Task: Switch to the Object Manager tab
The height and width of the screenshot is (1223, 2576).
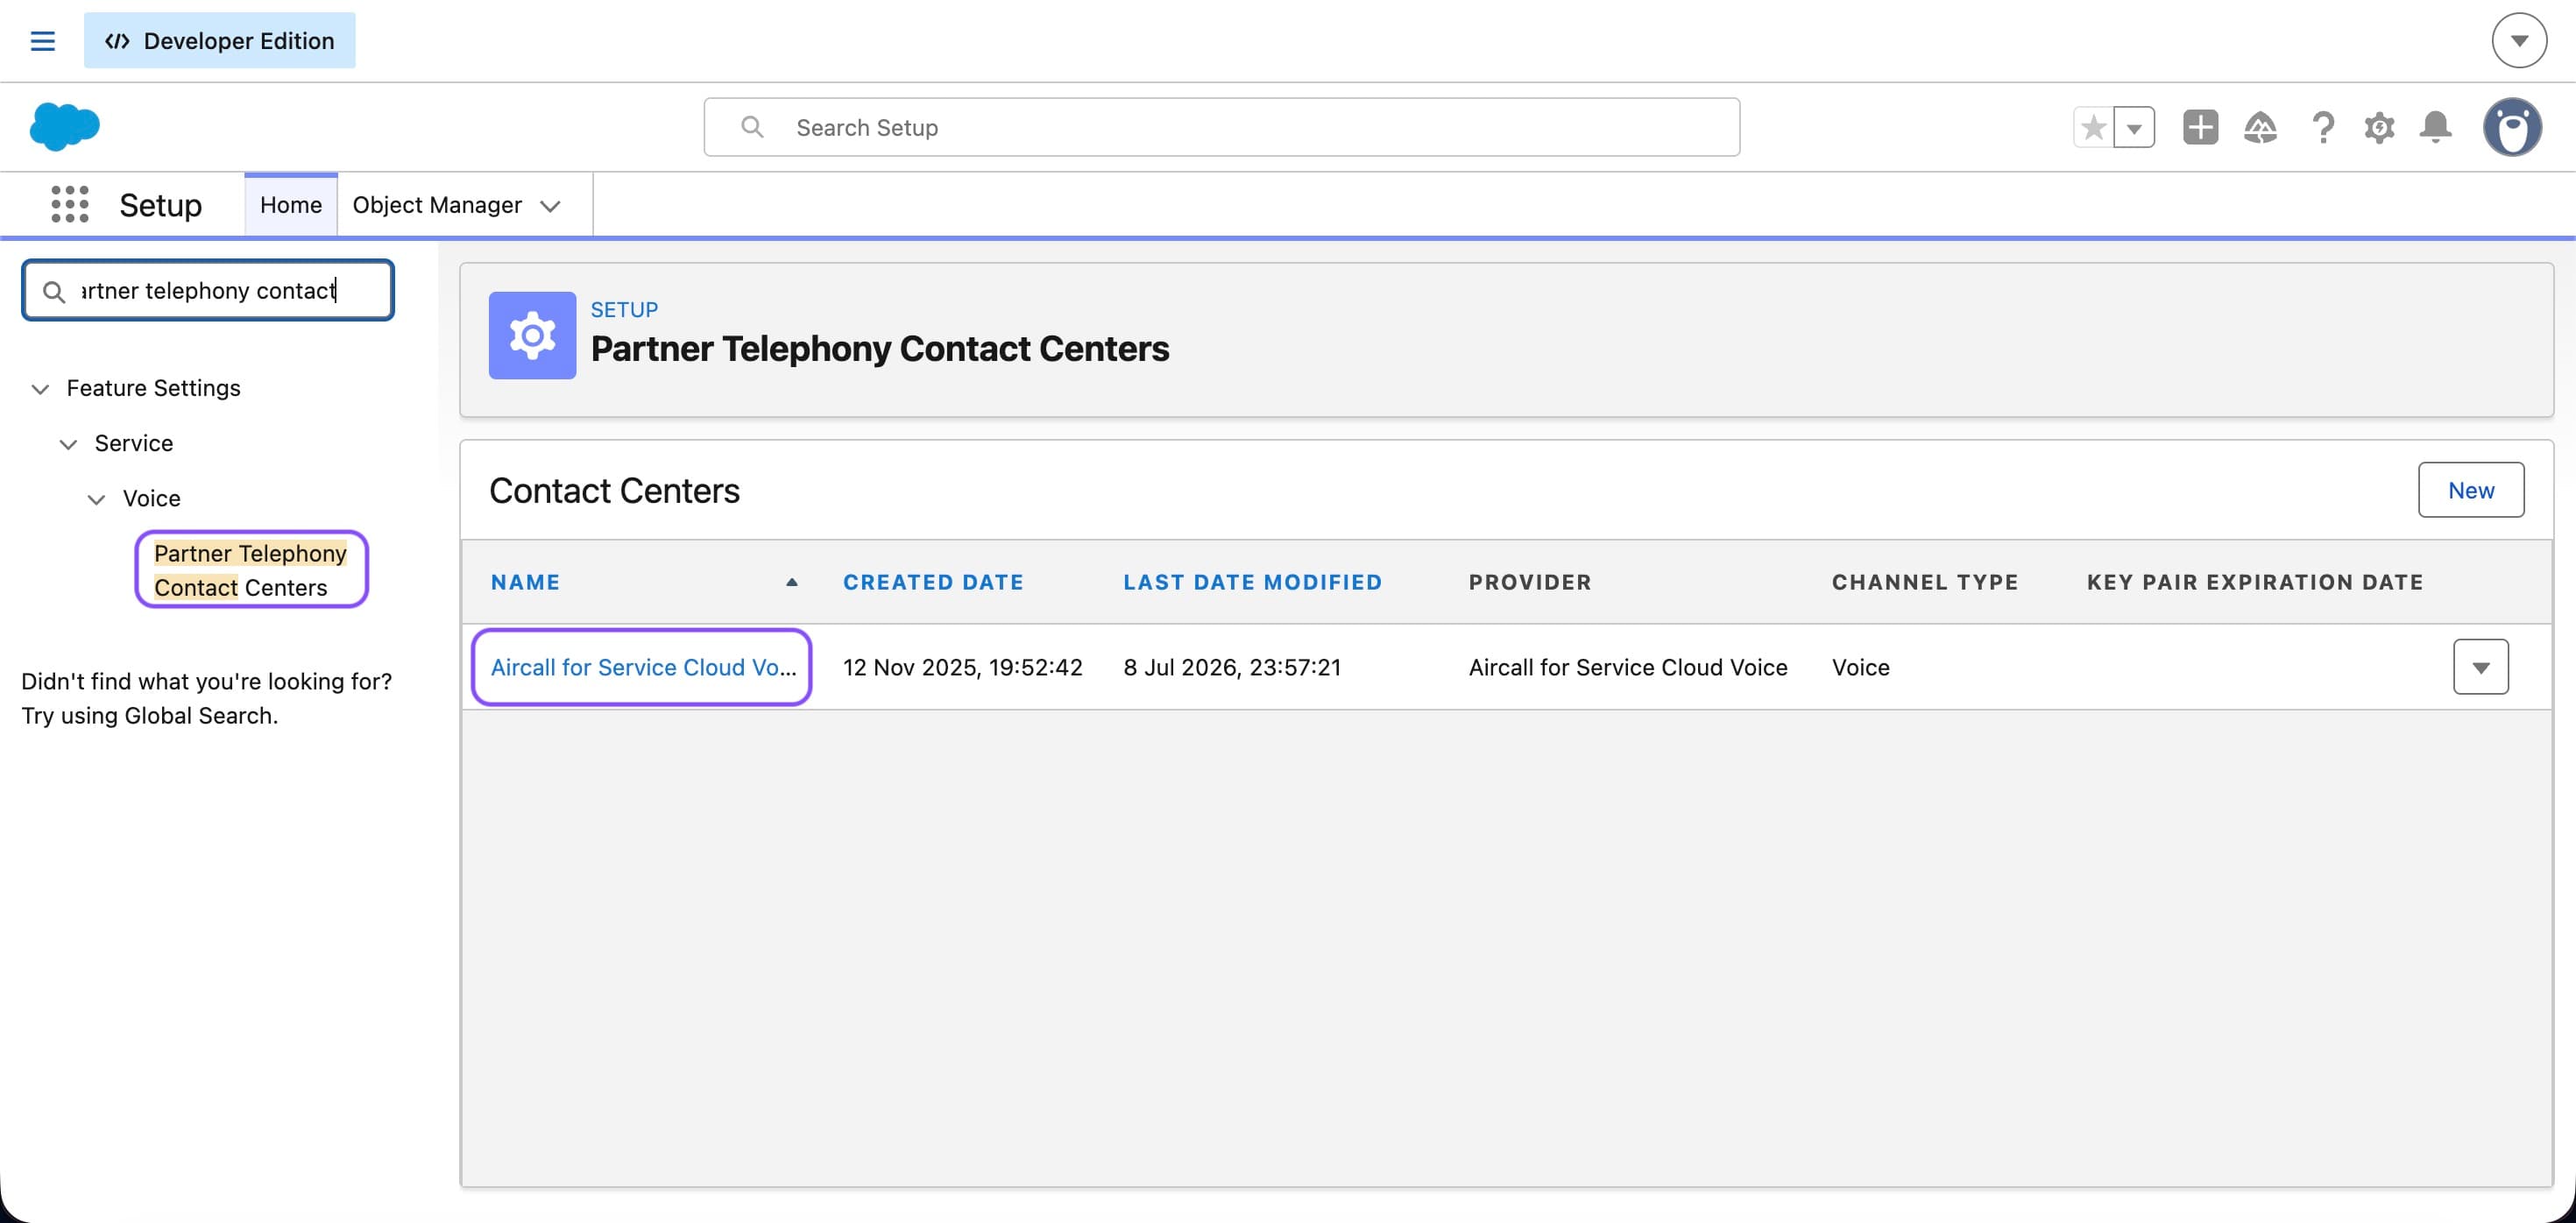Action: tap(437, 205)
